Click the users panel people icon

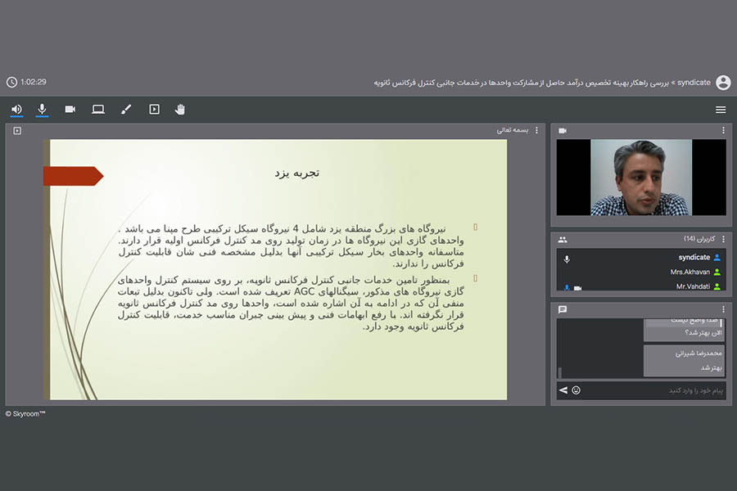[563, 240]
